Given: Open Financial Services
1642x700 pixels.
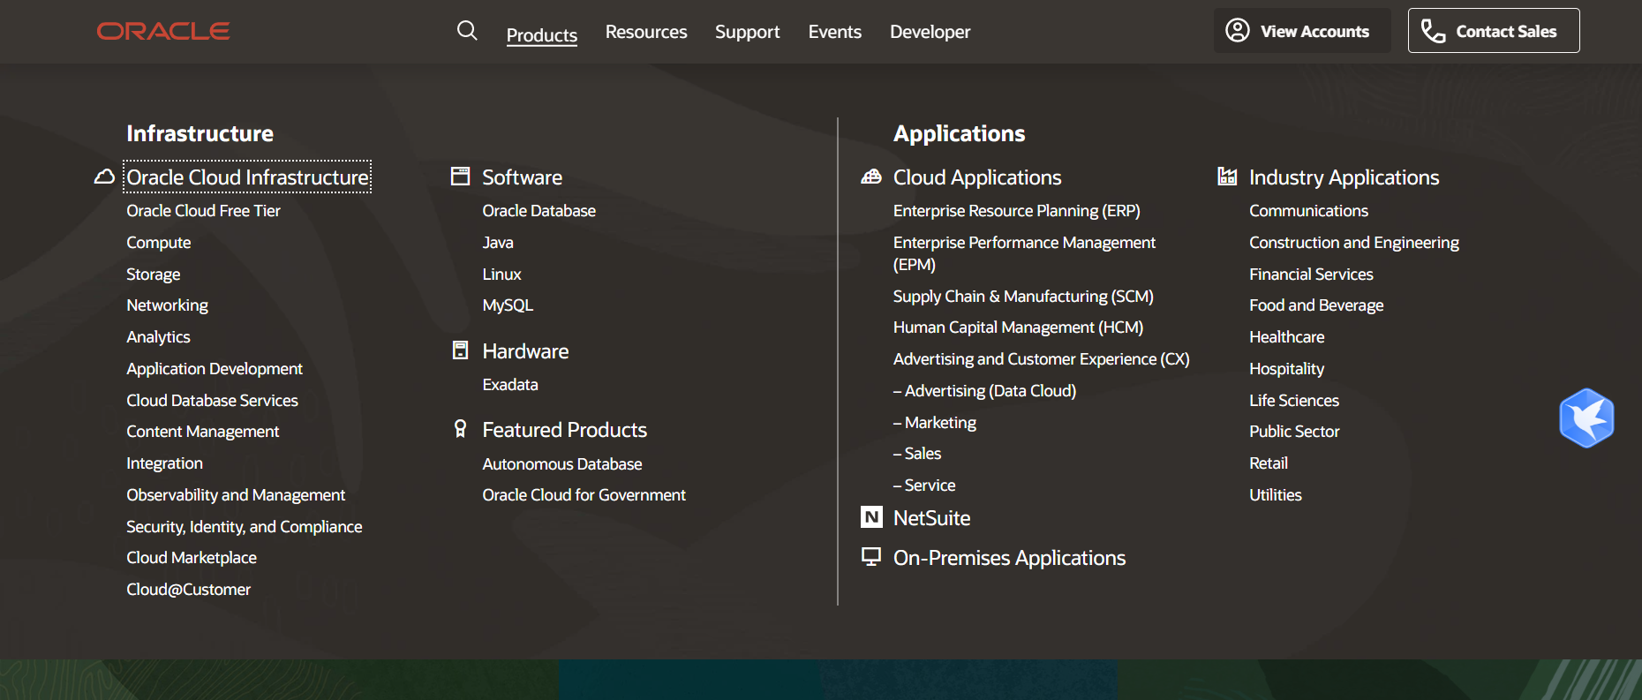Looking at the screenshot, I should (1311, 275).
